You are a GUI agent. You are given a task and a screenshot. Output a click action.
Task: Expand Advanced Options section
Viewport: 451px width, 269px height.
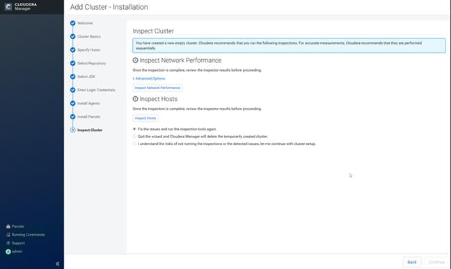[149, 79]
